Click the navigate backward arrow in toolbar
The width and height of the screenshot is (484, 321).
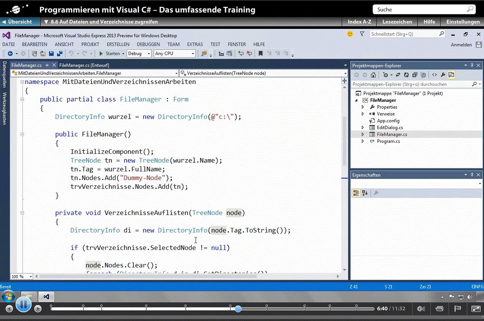pos(10,54)
